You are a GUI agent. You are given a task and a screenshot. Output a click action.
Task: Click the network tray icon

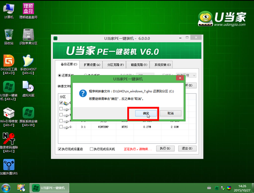pos(223,188)
